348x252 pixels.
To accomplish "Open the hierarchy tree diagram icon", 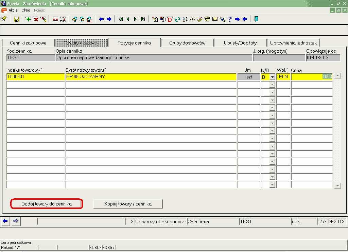I will click(192, 19).
